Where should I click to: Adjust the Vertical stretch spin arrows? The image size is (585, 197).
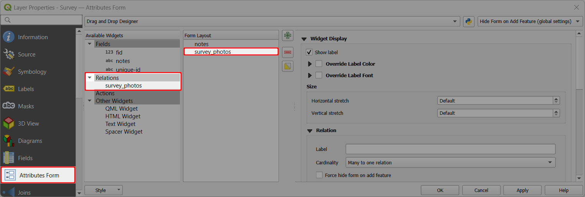pos(556,113)
